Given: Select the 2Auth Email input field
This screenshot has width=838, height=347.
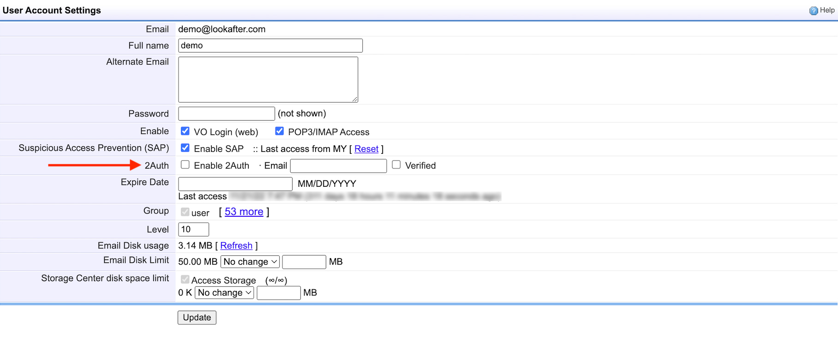Looking at the screenshot, I should click(x=338, y=166).
